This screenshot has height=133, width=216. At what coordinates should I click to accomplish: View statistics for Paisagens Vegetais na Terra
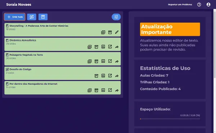pos(103,61)
